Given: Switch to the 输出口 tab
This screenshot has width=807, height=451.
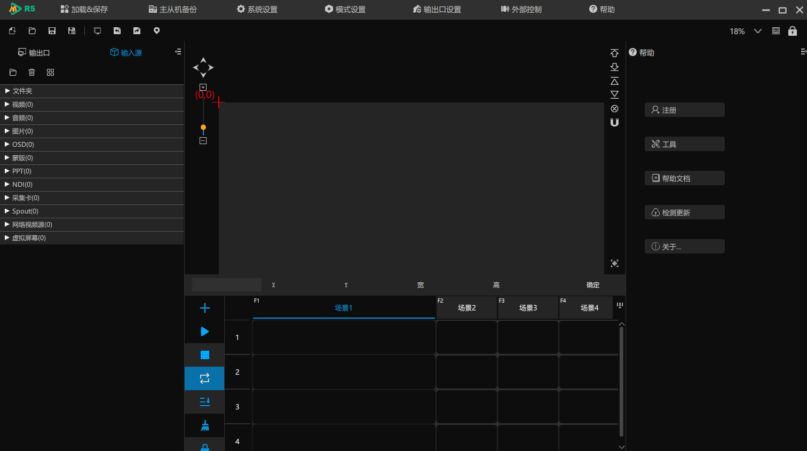Looking at the screenshot, I should pyautogui.click(x=34, y=53).
